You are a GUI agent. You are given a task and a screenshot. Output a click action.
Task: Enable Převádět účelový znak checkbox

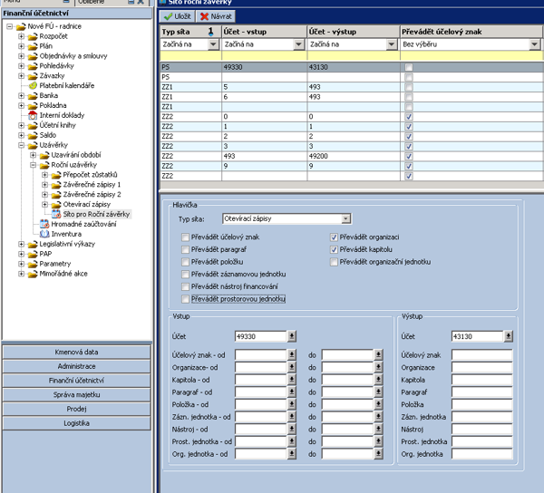[185, 237]
